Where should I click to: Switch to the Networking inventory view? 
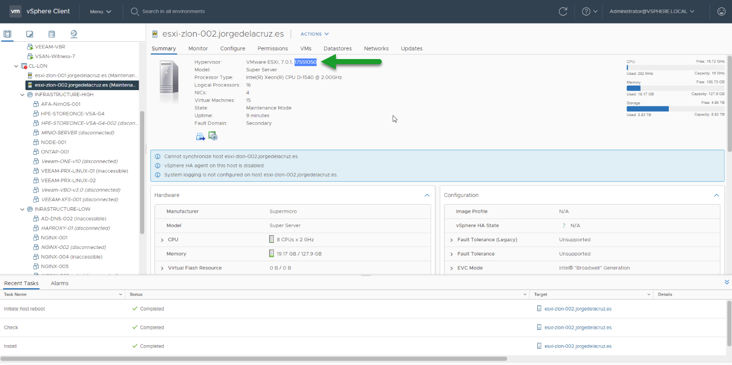pyautogui.click(x=74, y=35)
